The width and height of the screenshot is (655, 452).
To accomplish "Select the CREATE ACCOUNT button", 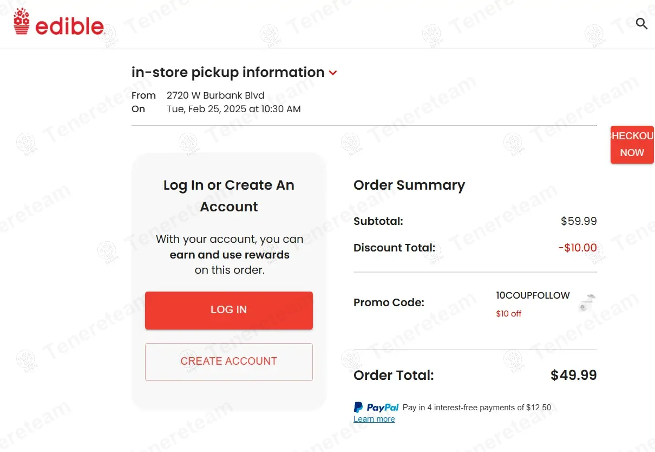I will [x=228, y=361].
